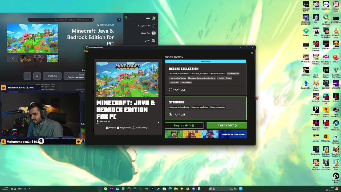Click the Xbox app forward navigation arrow
341x192 pixels.
(119, 20)
